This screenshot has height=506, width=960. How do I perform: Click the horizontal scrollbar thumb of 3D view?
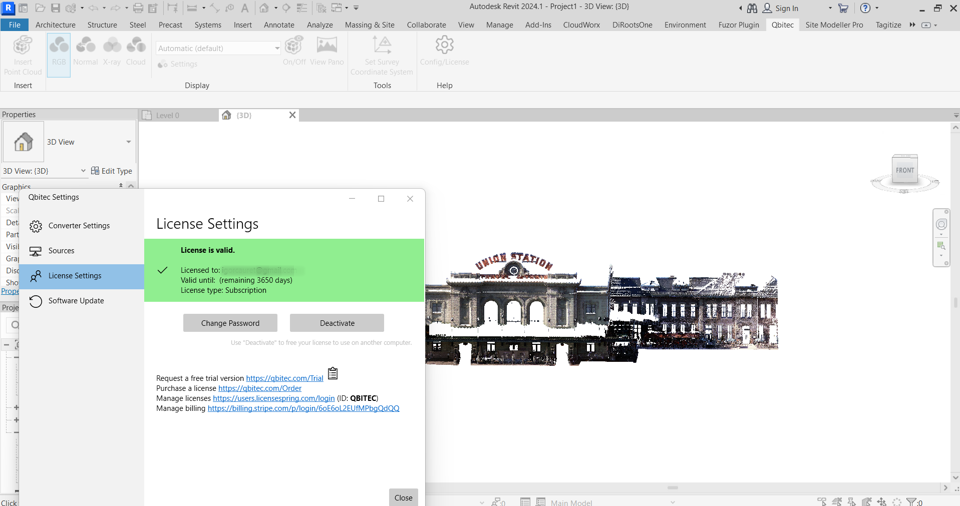point(673,487)
